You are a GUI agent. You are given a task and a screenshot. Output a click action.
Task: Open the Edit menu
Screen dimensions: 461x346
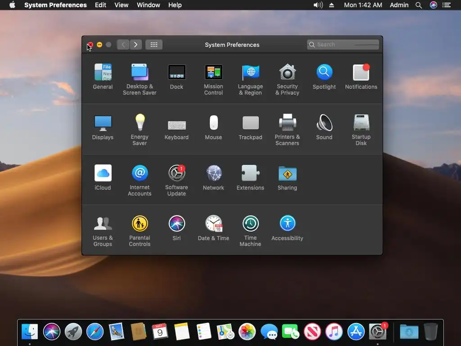[100, 5]
